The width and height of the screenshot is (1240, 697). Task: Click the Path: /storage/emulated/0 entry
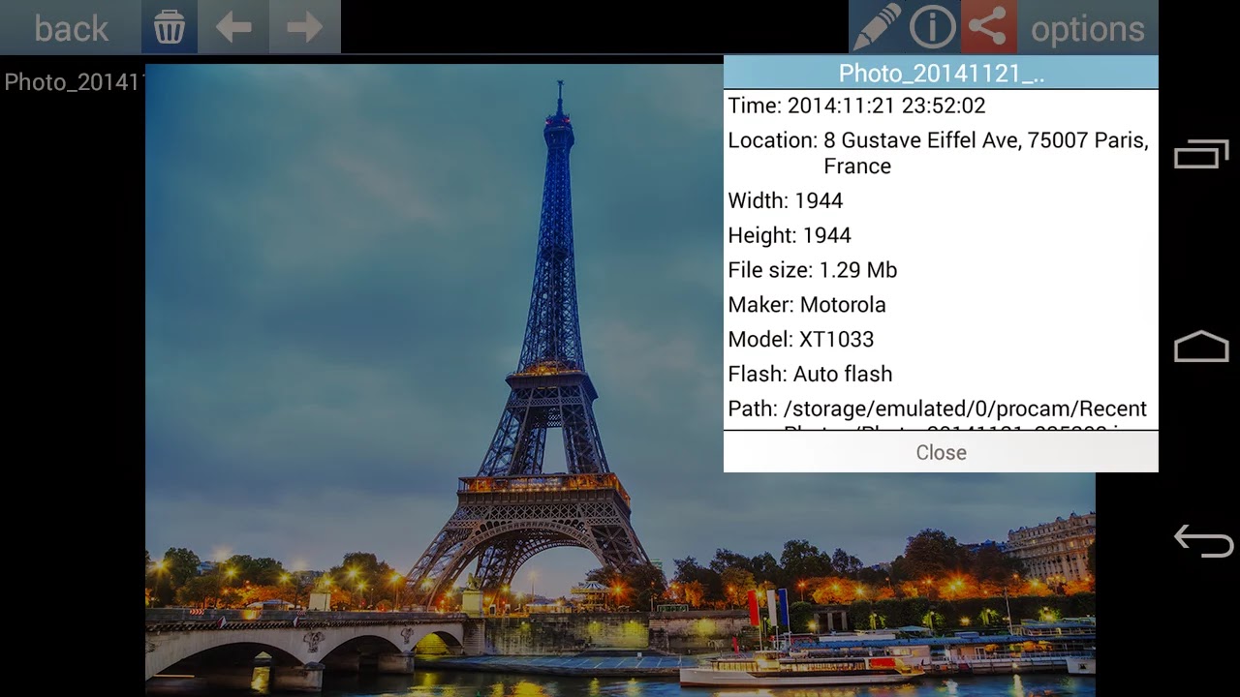(x=938, y=413)
